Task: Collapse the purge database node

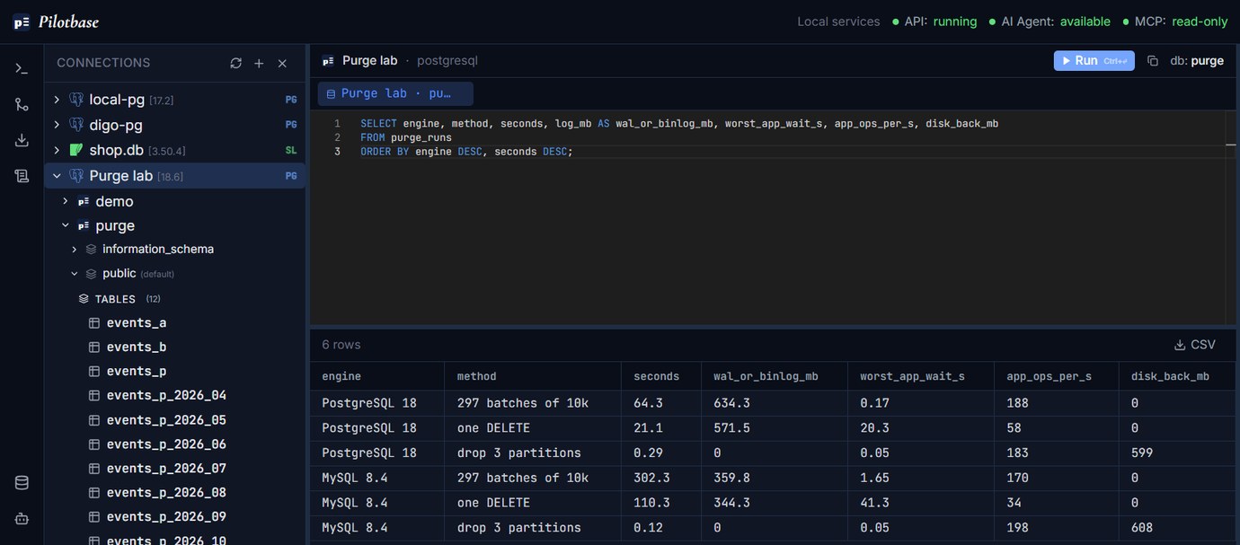Action: [x=66, y=225]
